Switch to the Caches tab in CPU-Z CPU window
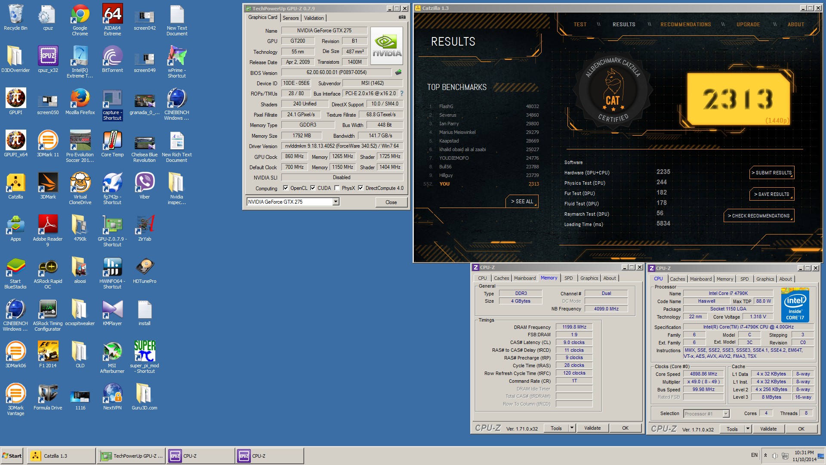 (677, 279)
